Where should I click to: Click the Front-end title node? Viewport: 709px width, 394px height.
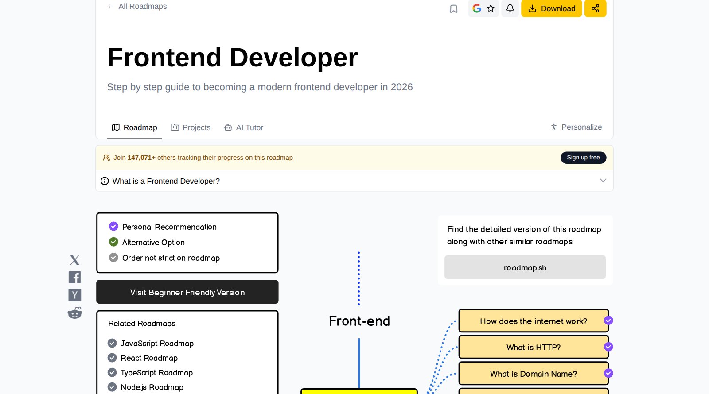point(359,321)
